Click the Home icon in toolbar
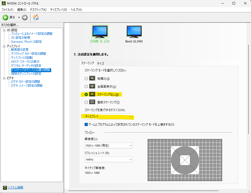 (x=36, y=17)
